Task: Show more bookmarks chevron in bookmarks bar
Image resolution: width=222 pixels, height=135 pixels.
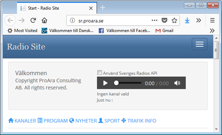Action: coord(212,31)
